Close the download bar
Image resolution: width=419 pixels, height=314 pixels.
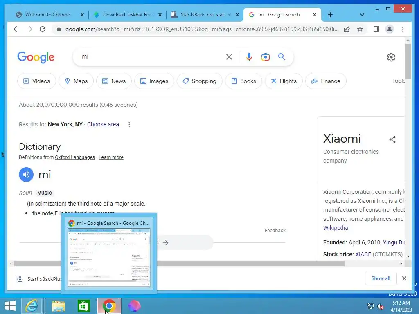pyautogui.click(x=404, y=278)
